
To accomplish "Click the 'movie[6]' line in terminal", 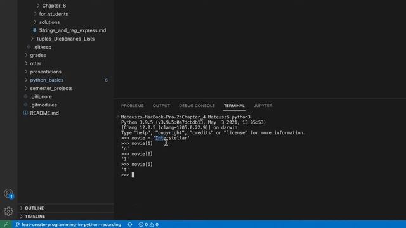I will [137, 165].
